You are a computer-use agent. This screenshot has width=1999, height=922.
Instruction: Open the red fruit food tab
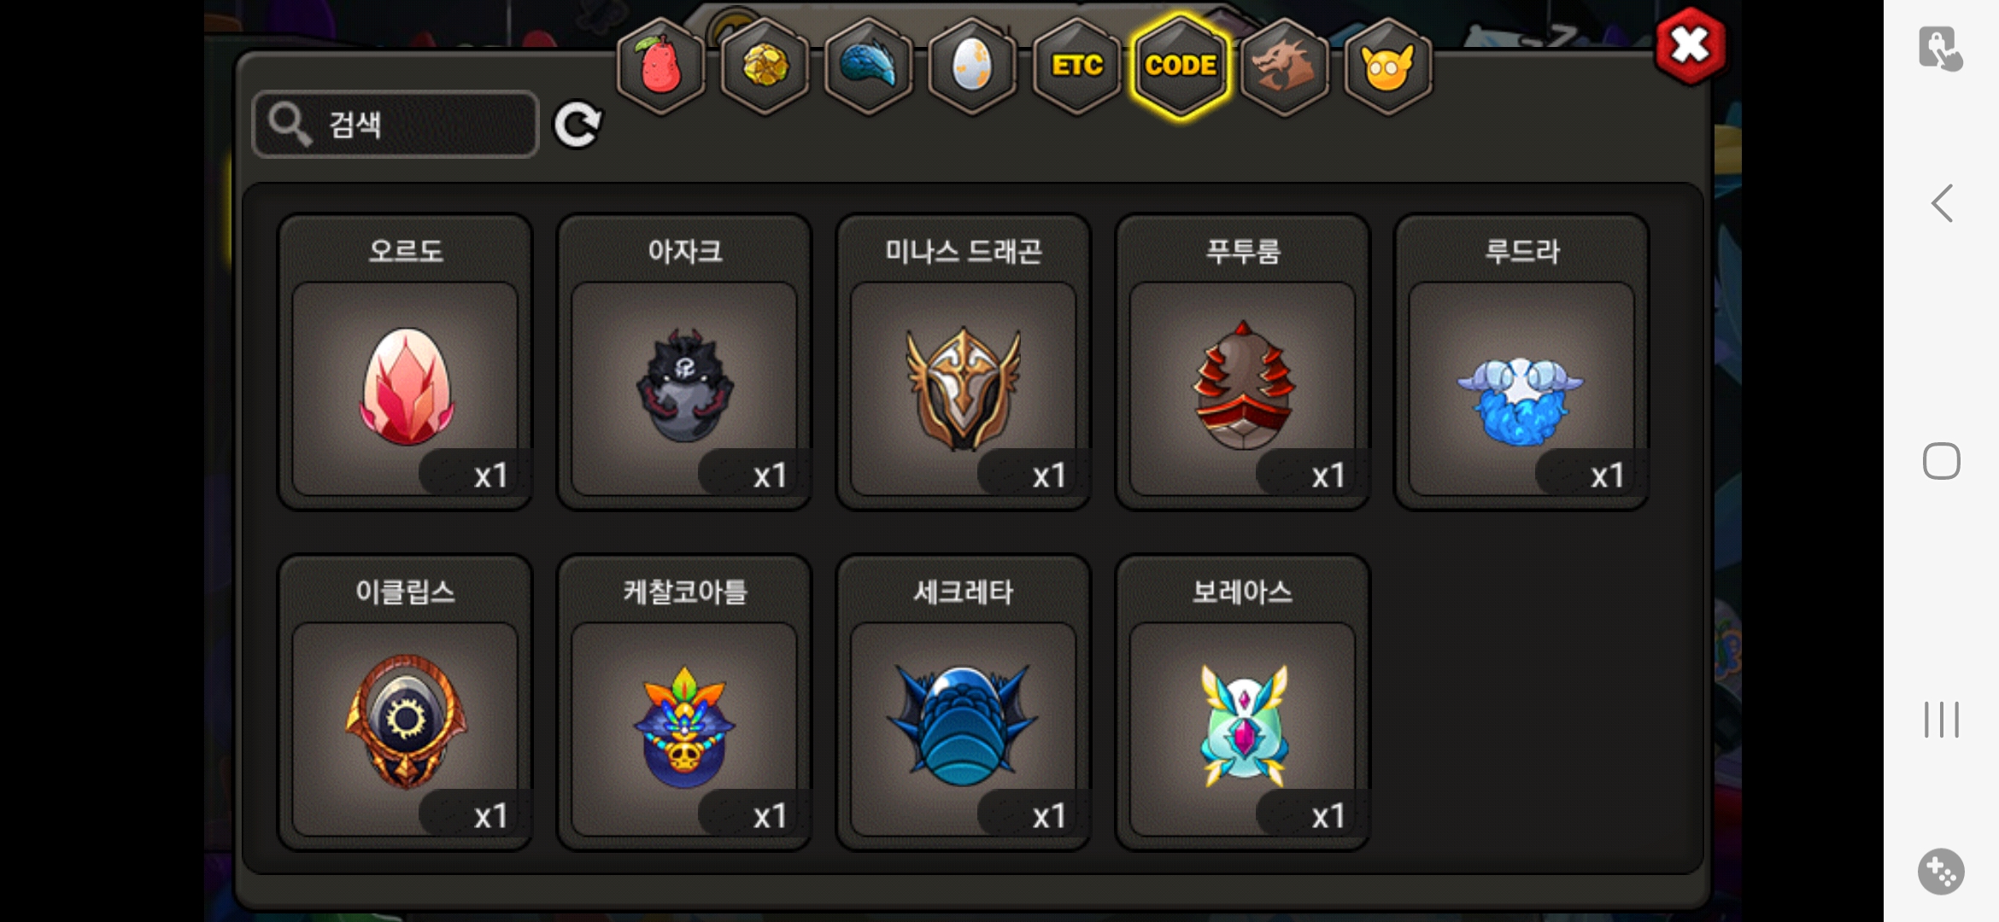pos(660,66)
